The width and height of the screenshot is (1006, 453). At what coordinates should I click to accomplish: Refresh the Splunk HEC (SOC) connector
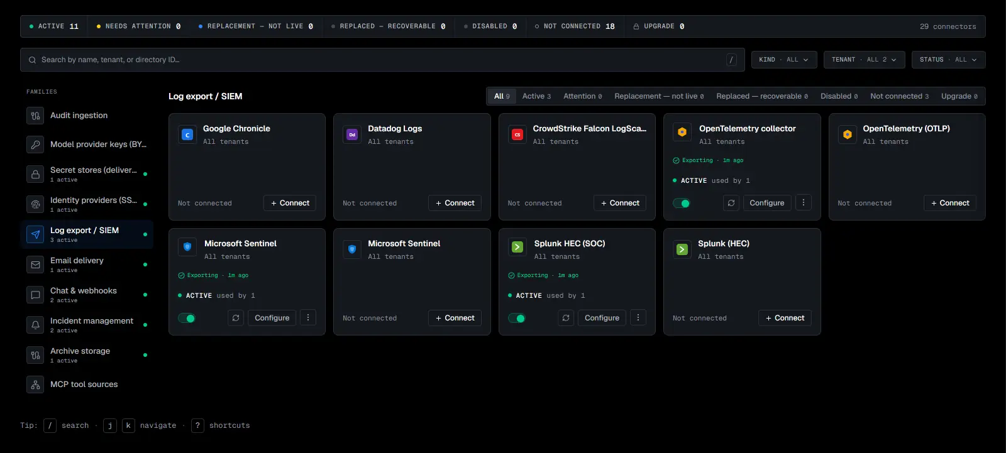(x=566, y=318)
